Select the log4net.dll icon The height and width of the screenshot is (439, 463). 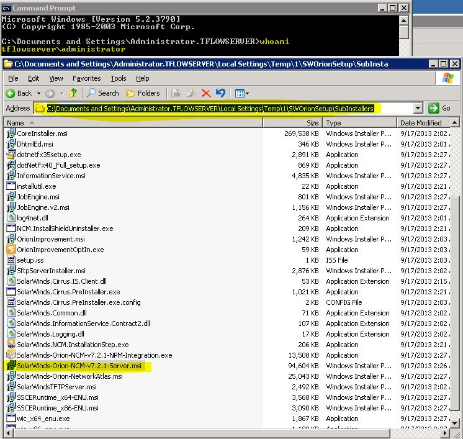pos(11,218)
